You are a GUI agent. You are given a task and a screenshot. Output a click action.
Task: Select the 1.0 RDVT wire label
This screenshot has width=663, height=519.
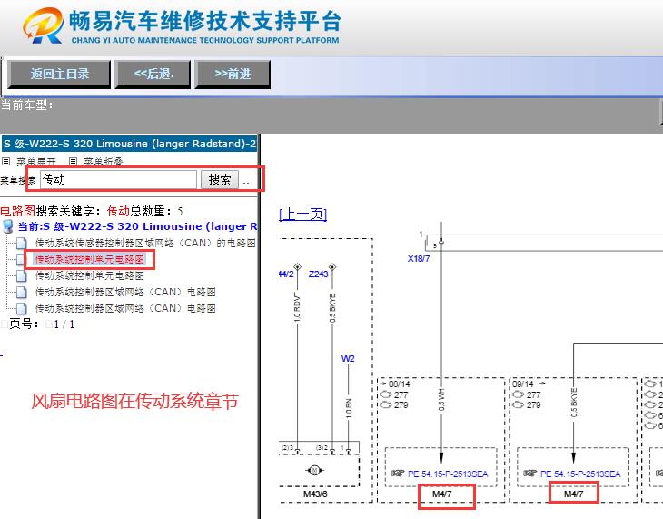tap(297, 307)
